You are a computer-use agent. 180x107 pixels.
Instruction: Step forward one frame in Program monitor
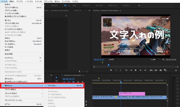[x=140, y=70]
